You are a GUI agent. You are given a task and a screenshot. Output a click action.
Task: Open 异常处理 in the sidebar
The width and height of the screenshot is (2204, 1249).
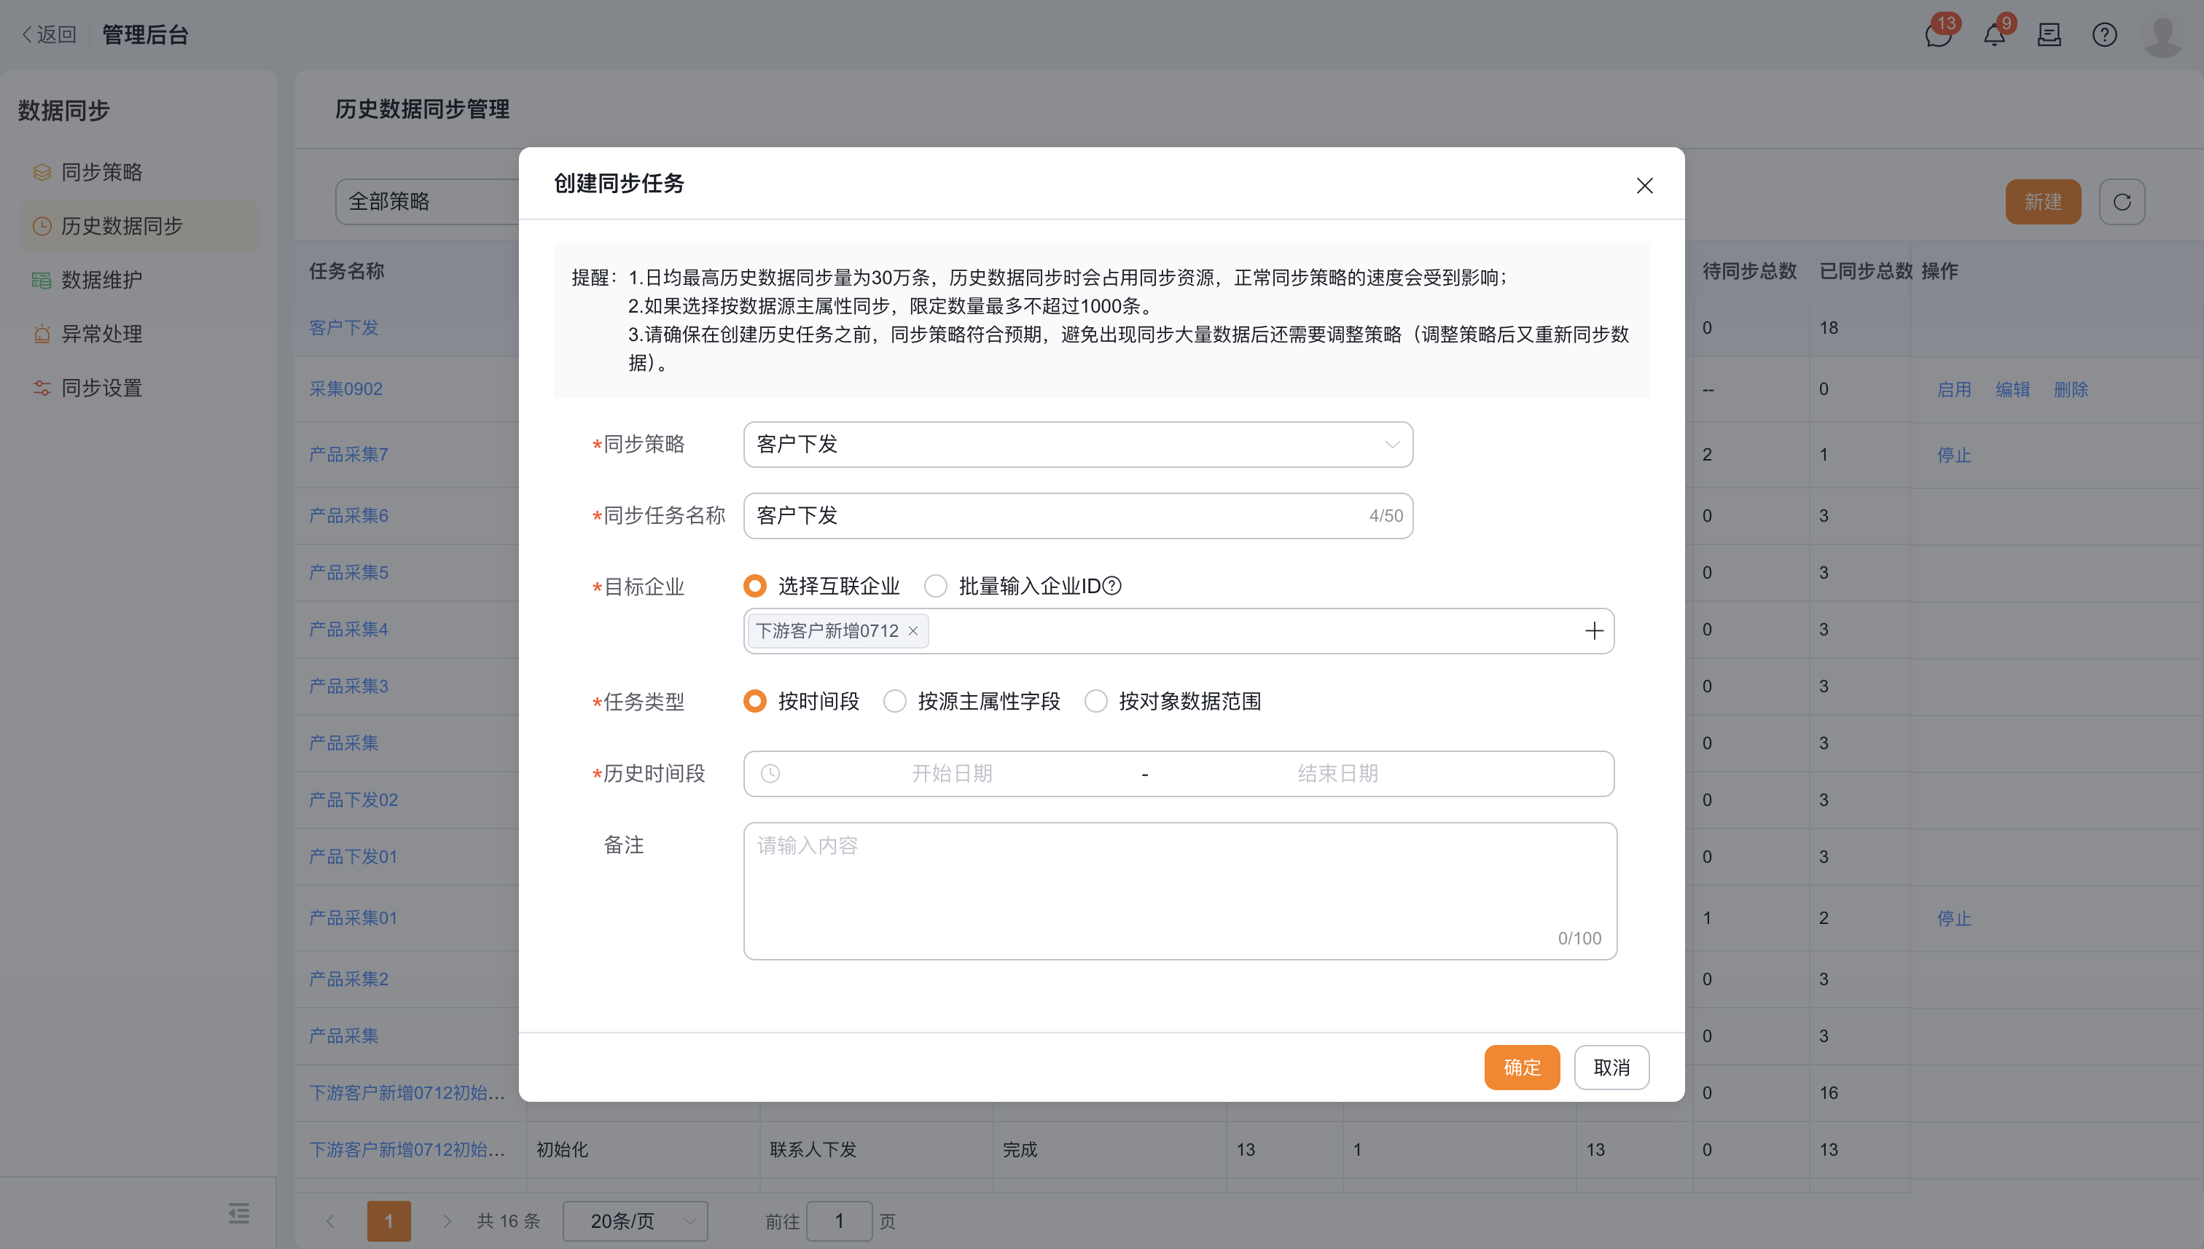tap(140, 334)
